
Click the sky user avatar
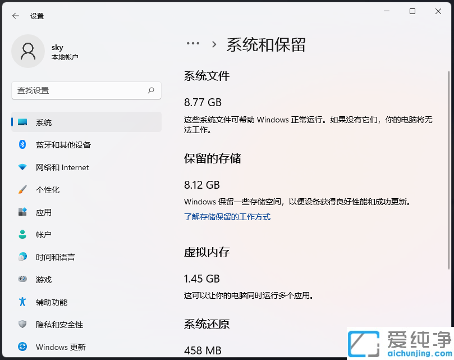[28, 51]
